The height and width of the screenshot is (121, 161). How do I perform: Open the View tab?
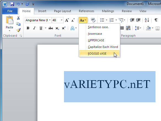[143, 11]
